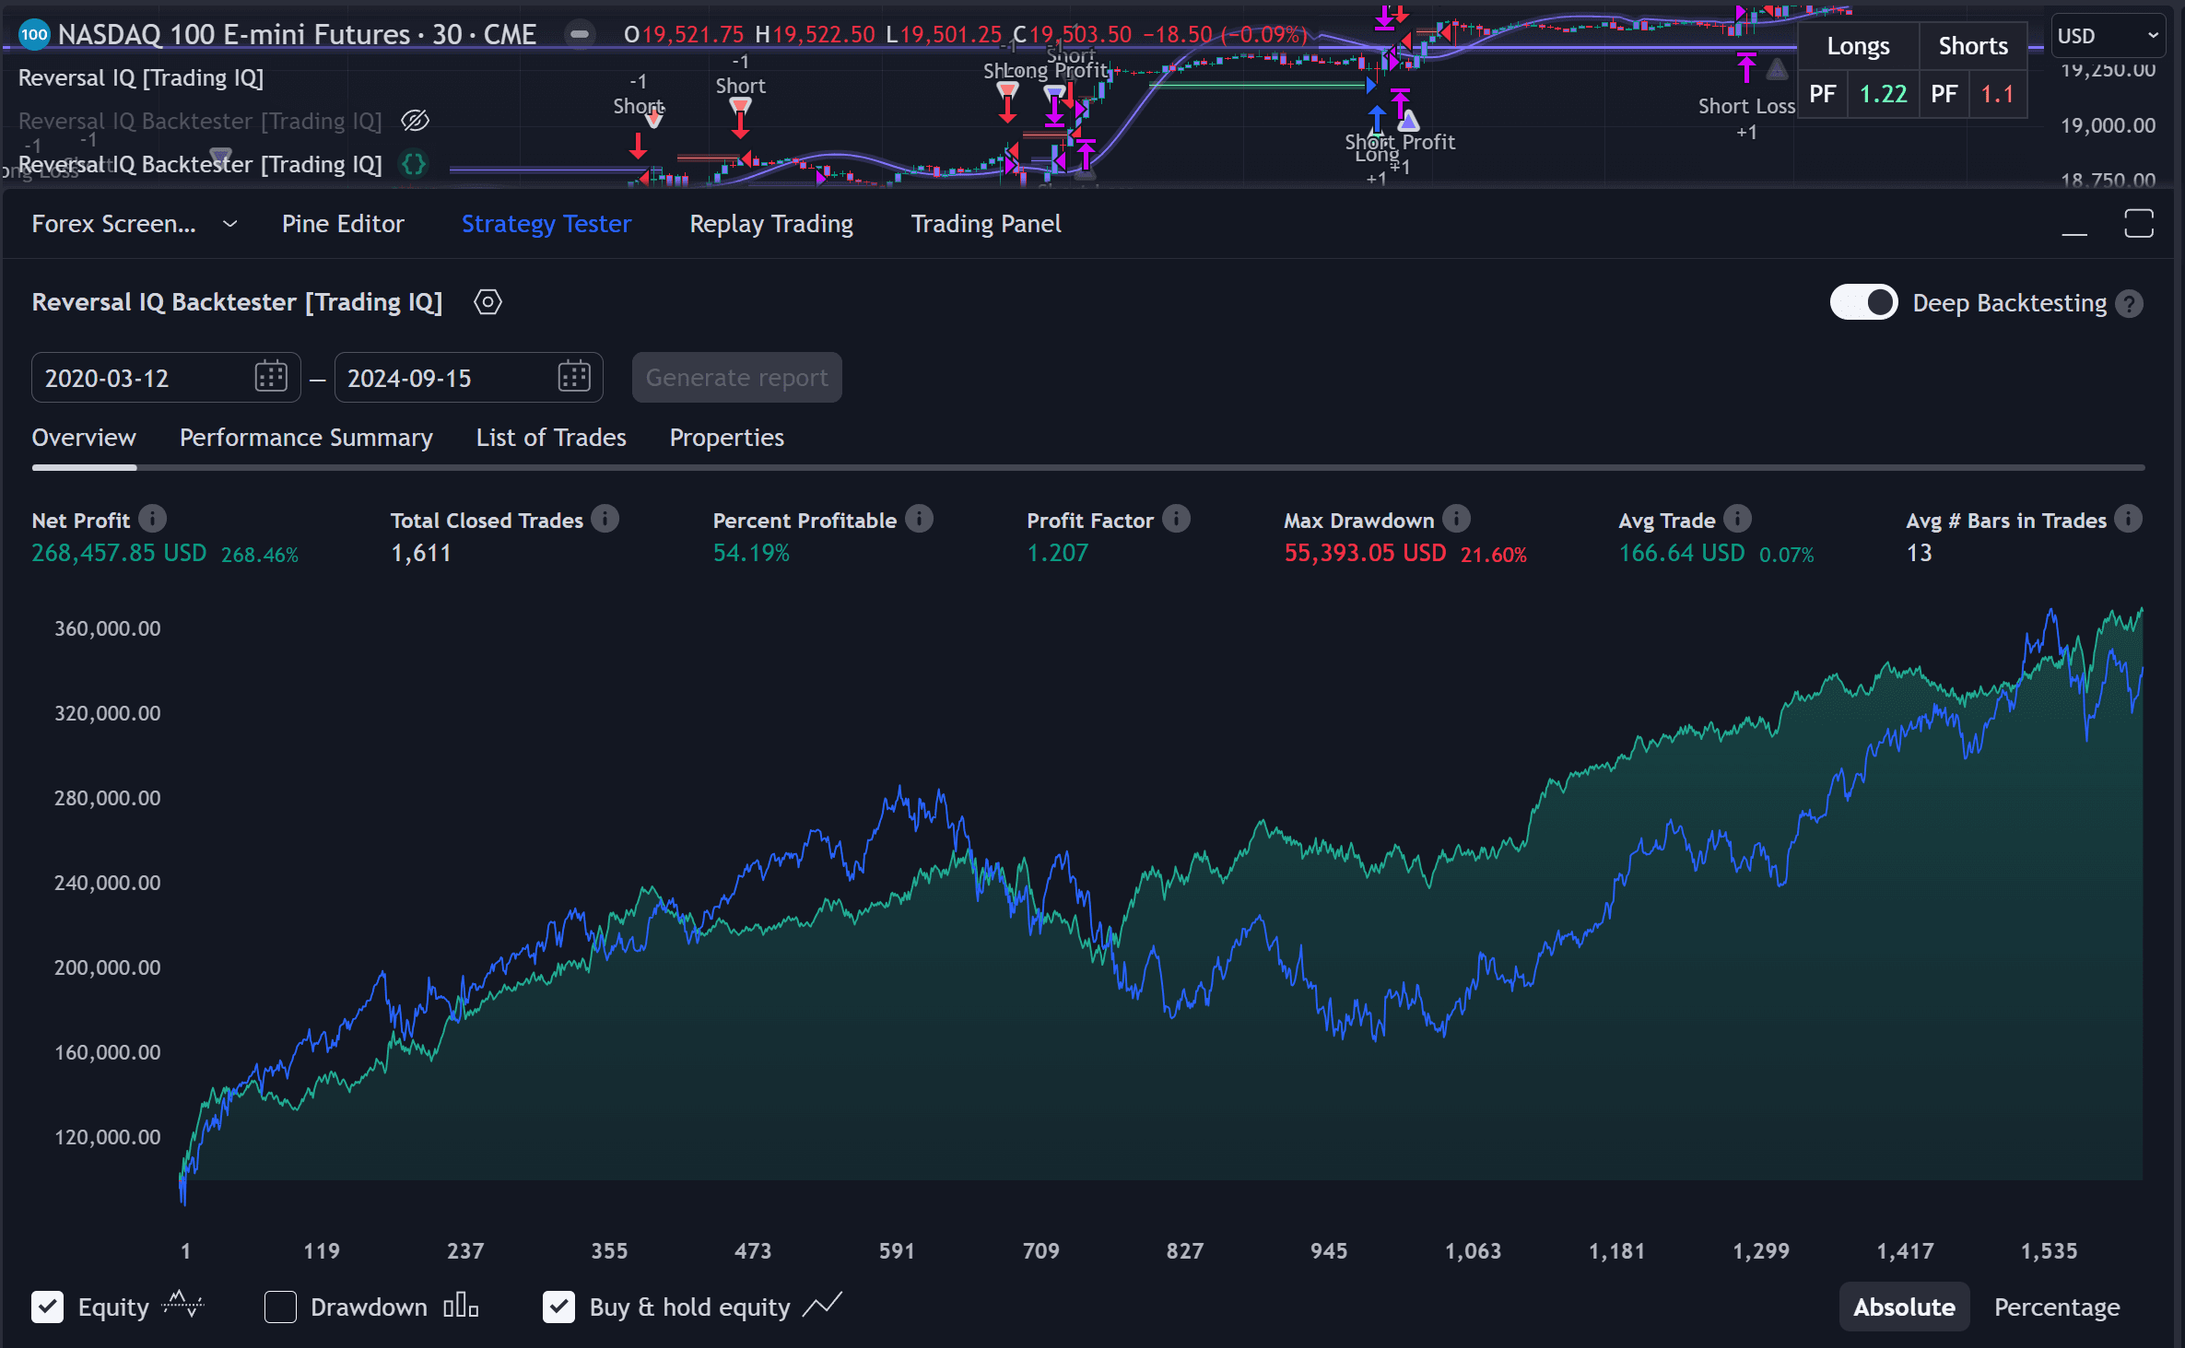Click the Buy & hold equity line icon

click(822, 1305)
